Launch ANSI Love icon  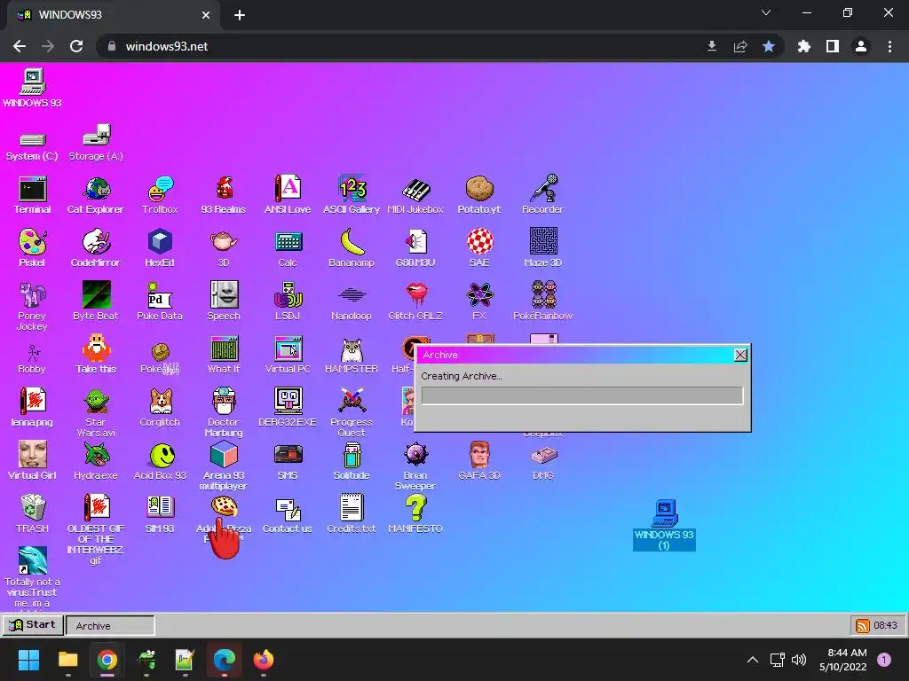point(288,195)
